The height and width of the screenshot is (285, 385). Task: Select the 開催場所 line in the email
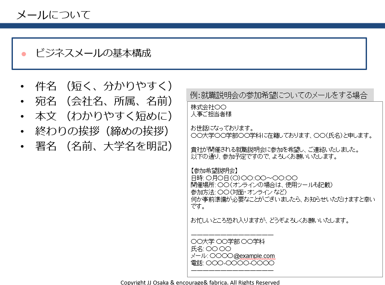point(261,185)
